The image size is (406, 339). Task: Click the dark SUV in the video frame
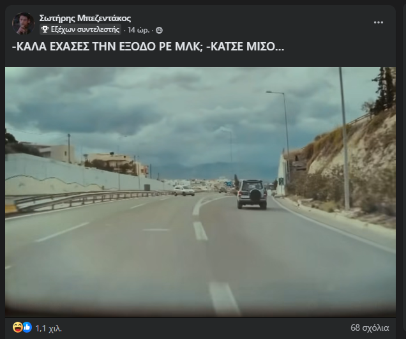[252, 194]
